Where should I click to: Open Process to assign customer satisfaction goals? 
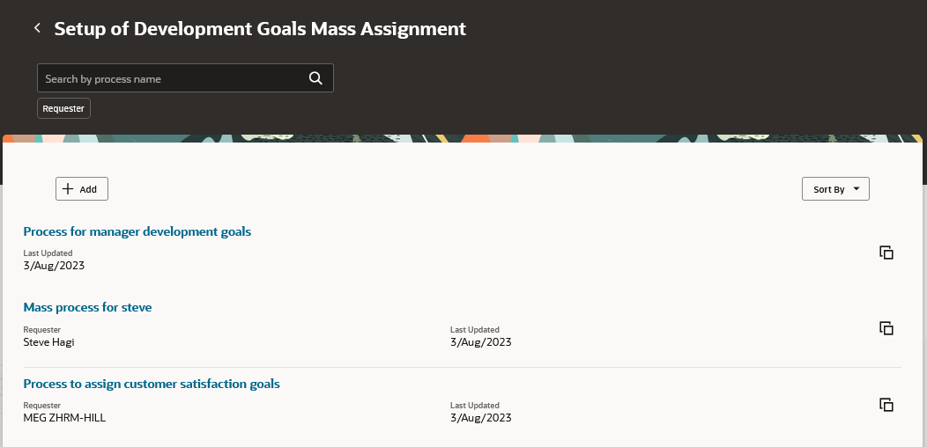[x=152, y=384]
